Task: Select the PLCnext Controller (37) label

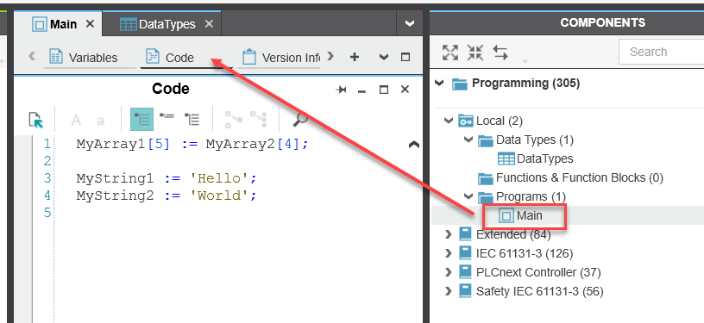Action: point(538,272)
